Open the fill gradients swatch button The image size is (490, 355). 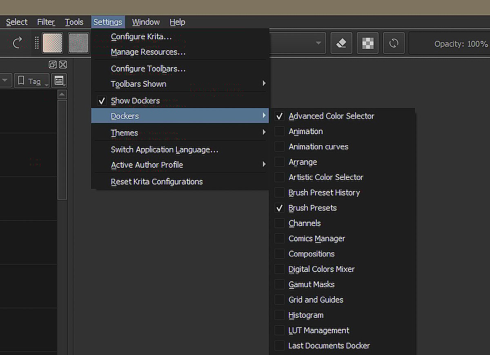[x=53, y=43]
